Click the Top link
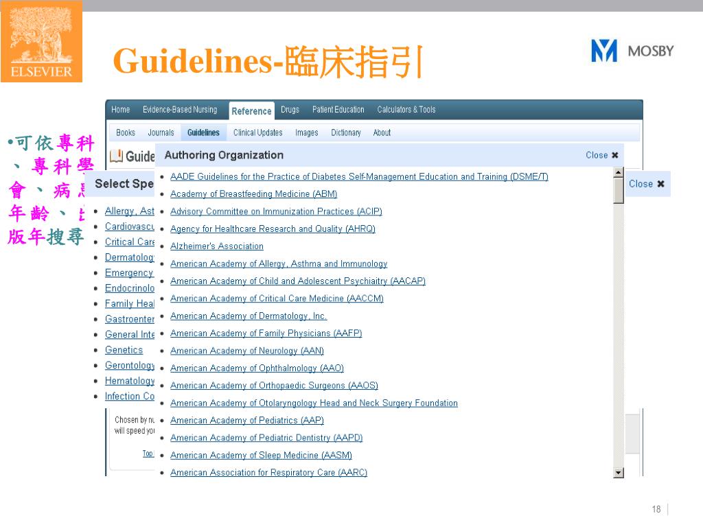703x527 pixels. tap(148, 454)
